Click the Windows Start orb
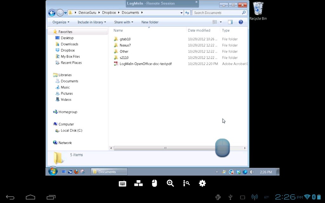325x203 pixels. pyautogui.click(x=53, y=171)
